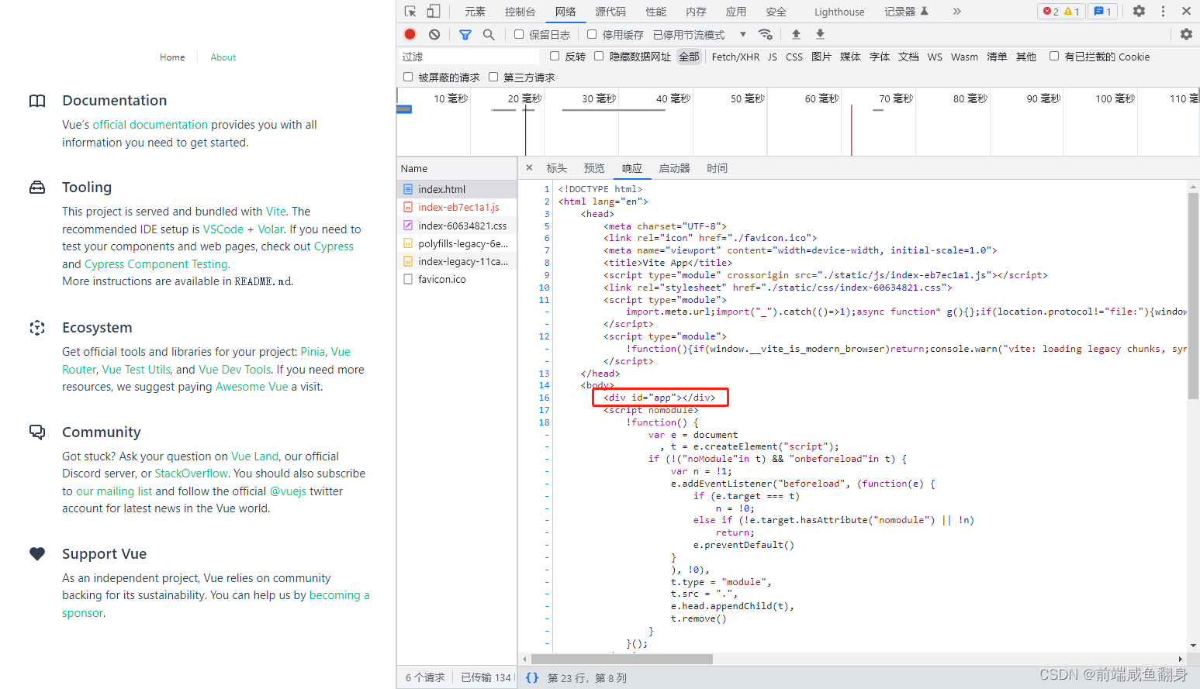Image resolution: width=1200 pixels, height=689 pixels.
Task: Open the 预览 detail tab
Action: [594, 168]
